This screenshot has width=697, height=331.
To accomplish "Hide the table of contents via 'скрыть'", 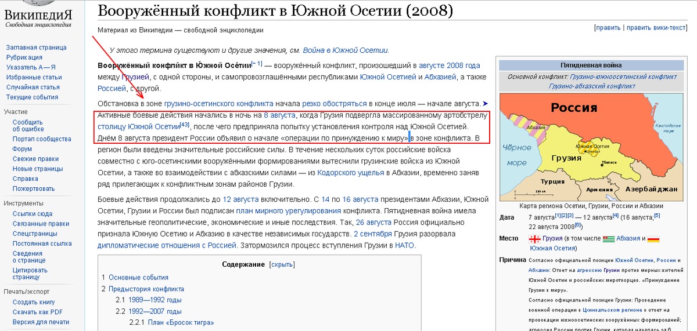I will pyautogui.click(x=283, y=265).
